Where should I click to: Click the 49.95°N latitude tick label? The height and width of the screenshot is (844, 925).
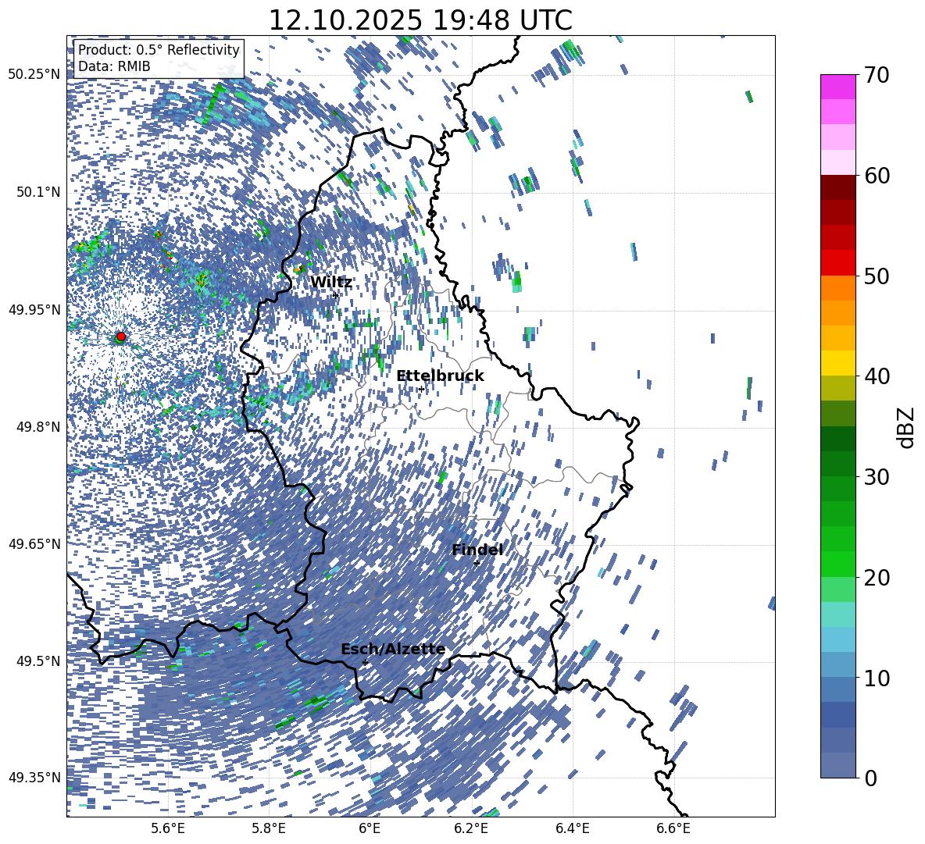click(x=34, y=309)
